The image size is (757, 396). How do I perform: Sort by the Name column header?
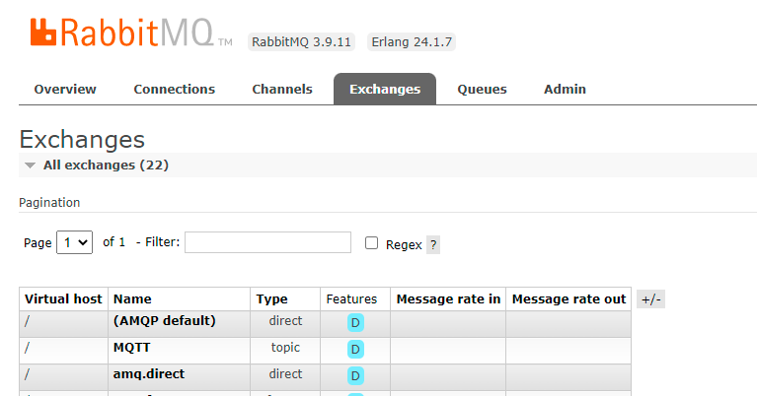tap(132, 299)
